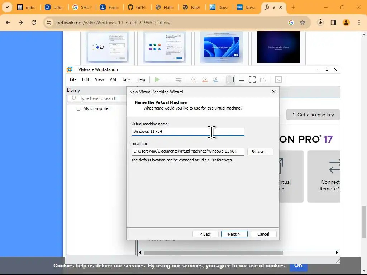Open the tab search dropdown chevron
The width and height of the screenshot is (367, 275).
pyautogui.click(x=7, y=7)
